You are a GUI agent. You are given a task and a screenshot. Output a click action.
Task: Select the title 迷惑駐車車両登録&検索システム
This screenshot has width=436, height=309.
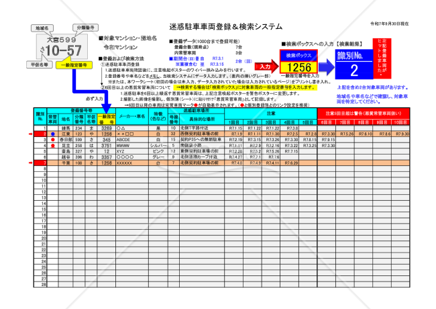click(226, 27)
